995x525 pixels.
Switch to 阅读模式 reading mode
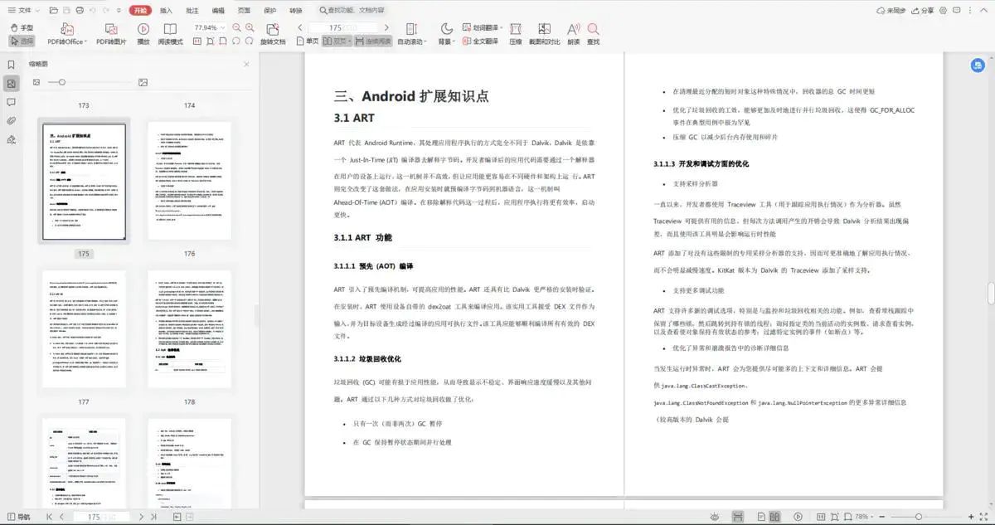[x=170, y=34]
